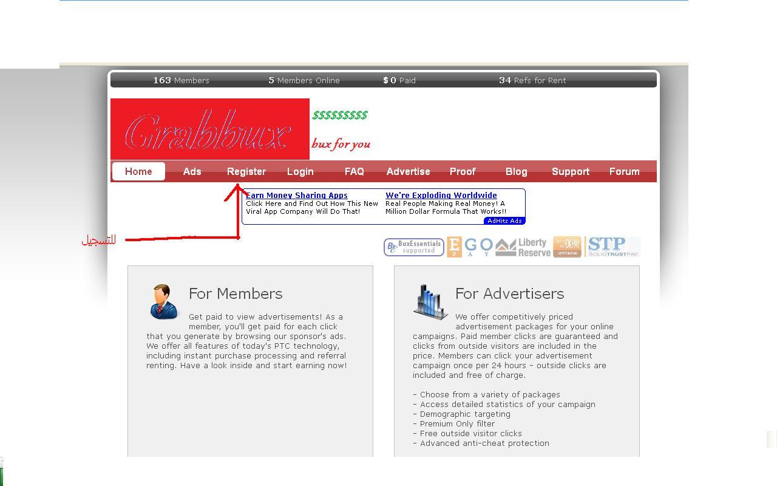
Task: Click the Liberty Reserve logo
Action: click(x=523, y=247)
